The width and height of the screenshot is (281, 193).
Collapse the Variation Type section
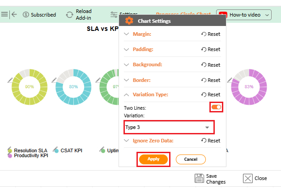click(x=127, y=94)
